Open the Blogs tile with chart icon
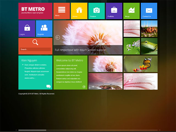 [x=131, y=11]
